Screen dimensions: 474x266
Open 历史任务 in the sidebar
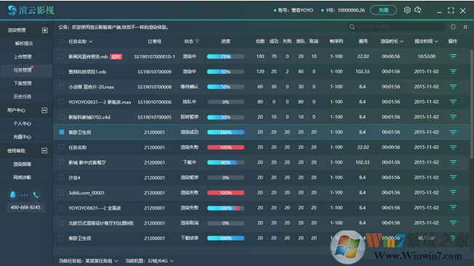(23, 96)
